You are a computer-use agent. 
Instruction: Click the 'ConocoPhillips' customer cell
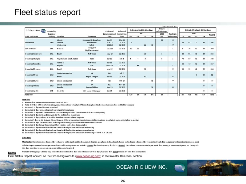click(92, 87)
